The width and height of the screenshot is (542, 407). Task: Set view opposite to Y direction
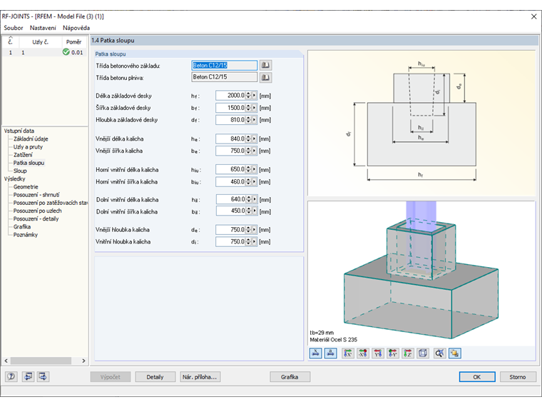click(x=393, y=353)
